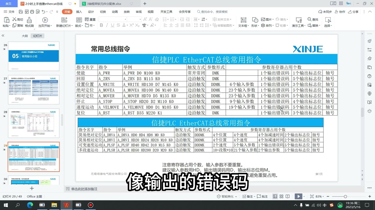
Task: Open the 首页 home tab
Action: pyautogui.click(x=8, y=4)
